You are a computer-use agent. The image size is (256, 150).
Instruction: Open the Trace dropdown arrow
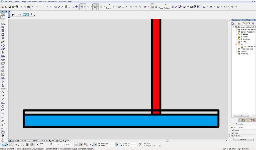[110, 5]
